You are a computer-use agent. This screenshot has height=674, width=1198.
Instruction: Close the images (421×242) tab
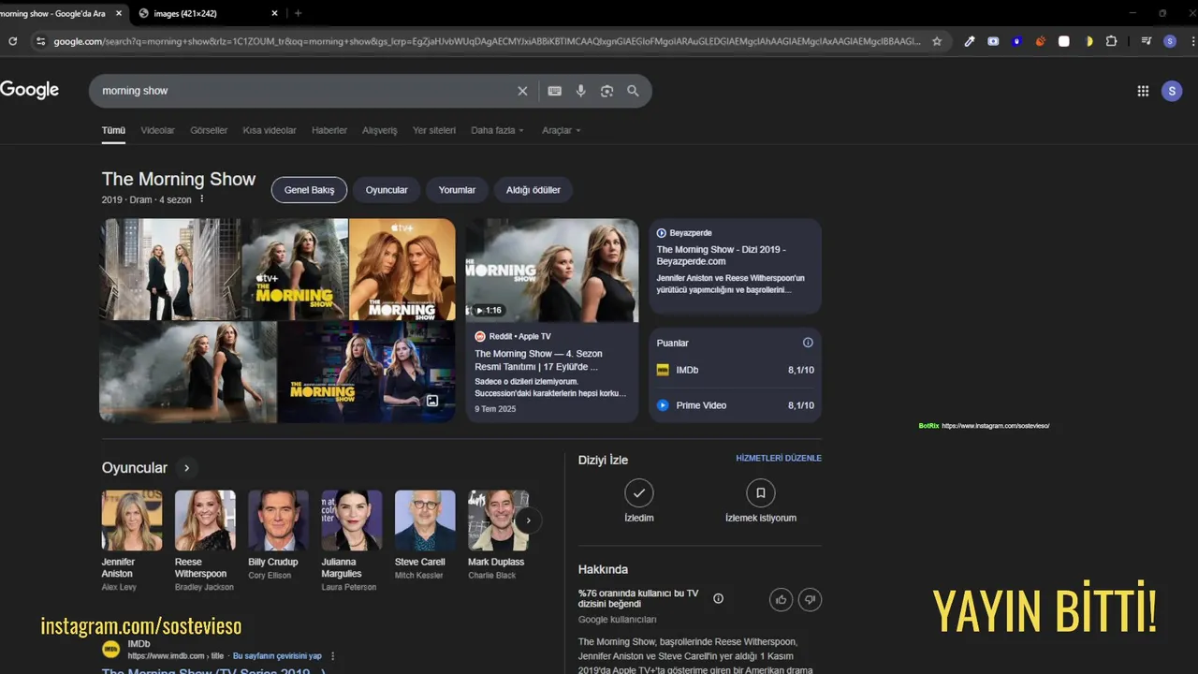274,13
